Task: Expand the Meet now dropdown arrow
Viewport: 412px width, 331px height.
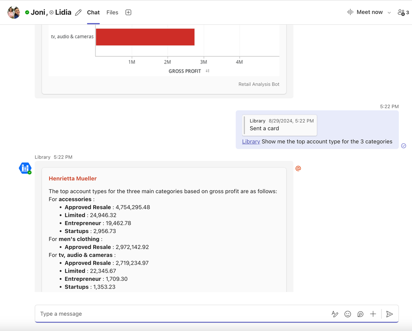Action: pyautogui.click(x=389, y=12)
